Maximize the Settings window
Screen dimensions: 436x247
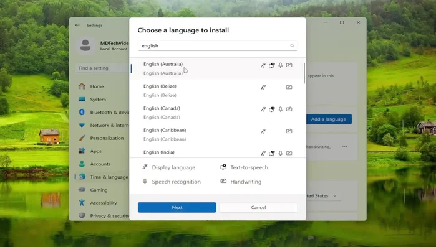tap(342, 22)
